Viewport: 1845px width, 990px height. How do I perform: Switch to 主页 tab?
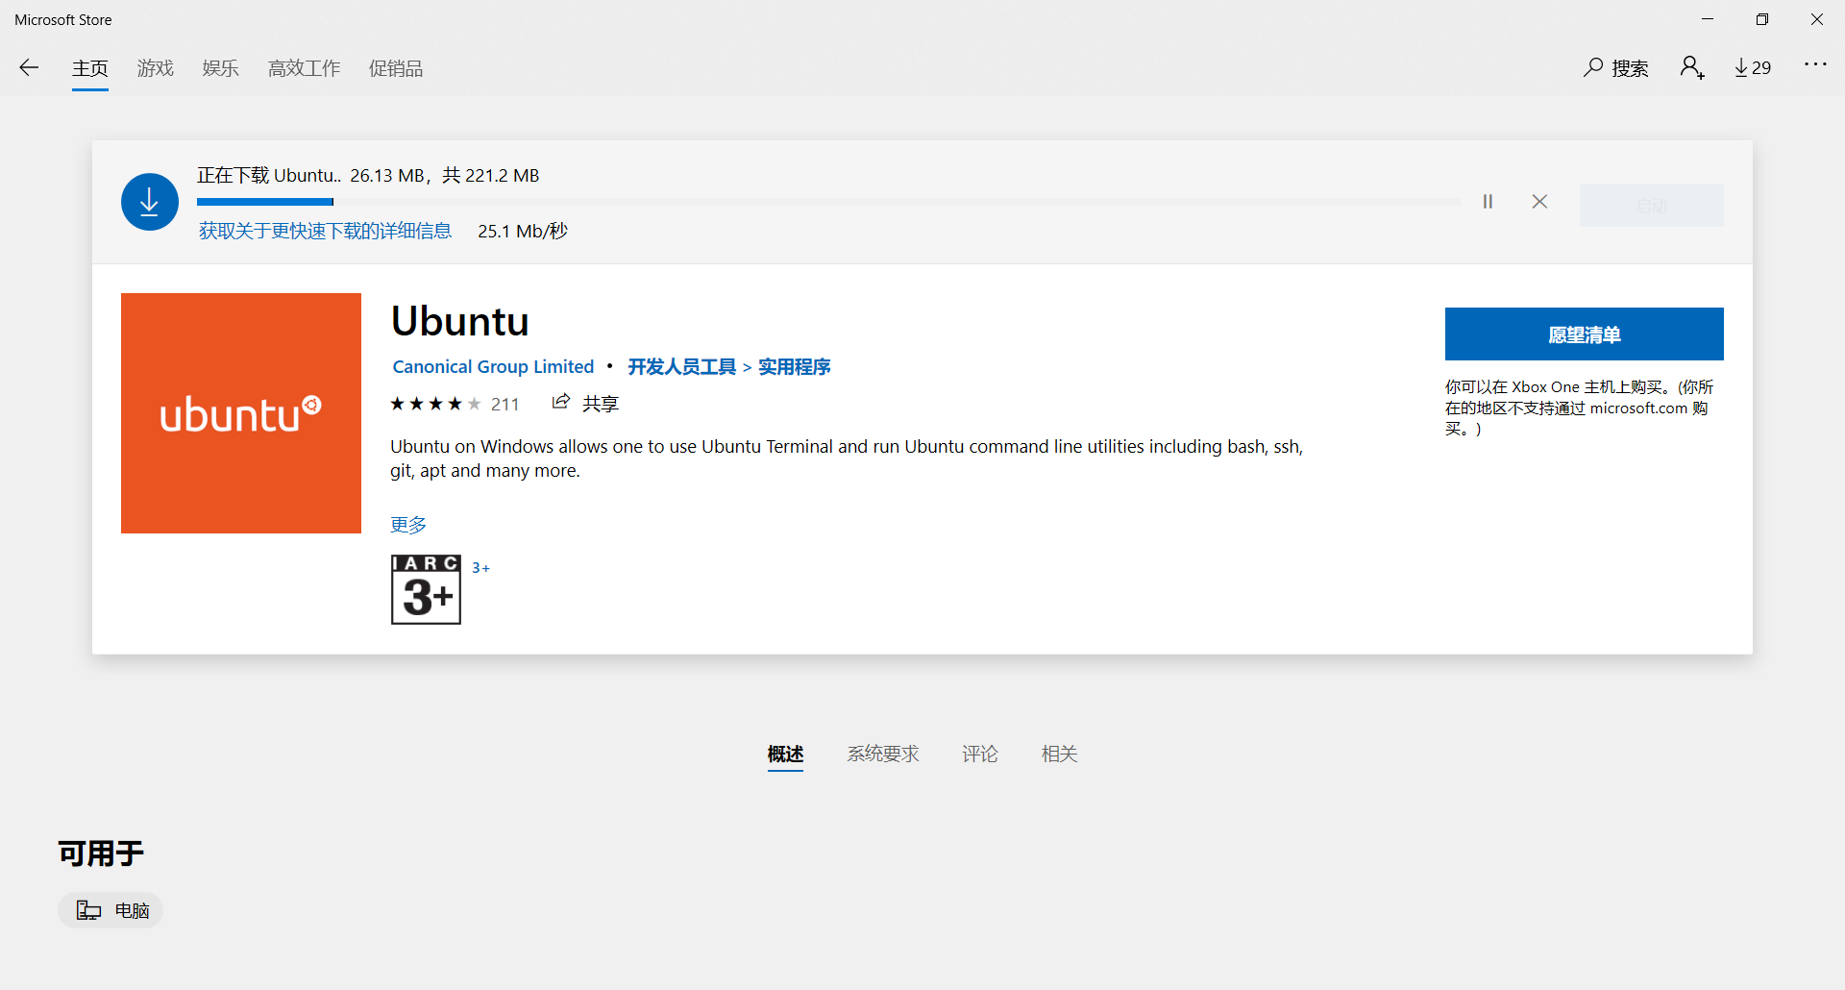(90, 68)
